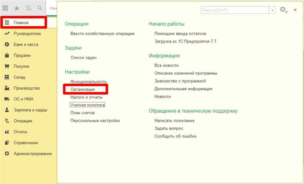Screen dimensions: 304x184
Task: Click the Главное hamburger icon
Action: point(7,22)
